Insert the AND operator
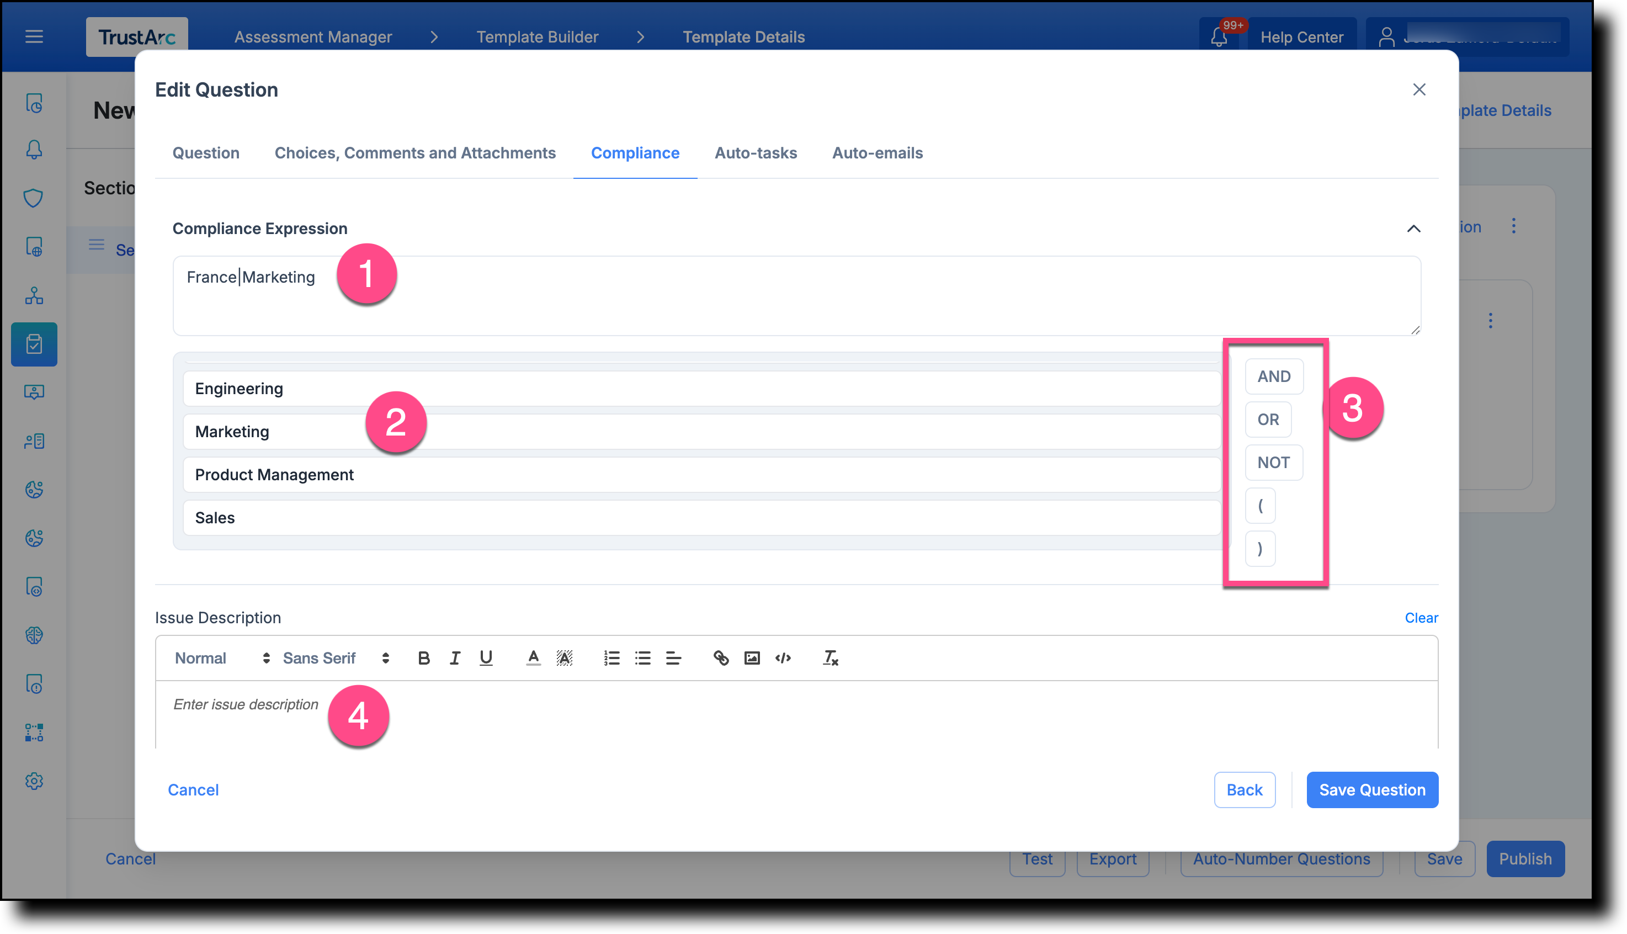The image size is (1627, 934). [x=1274, y=376]
